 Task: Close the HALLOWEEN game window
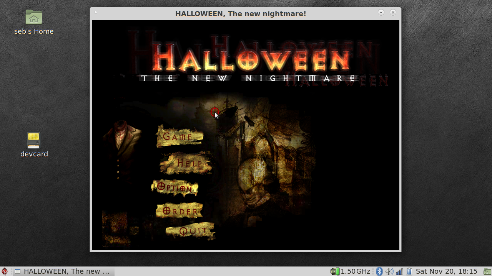(x=393, y=12)
